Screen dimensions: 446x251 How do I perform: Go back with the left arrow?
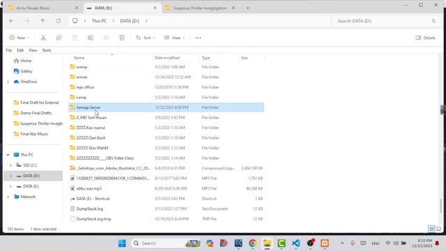point(11,21)
